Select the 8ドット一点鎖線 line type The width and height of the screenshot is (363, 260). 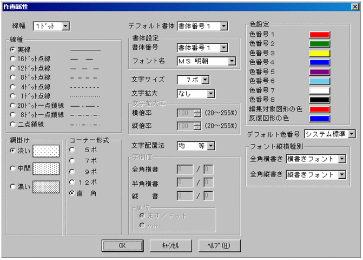(12, 115)
